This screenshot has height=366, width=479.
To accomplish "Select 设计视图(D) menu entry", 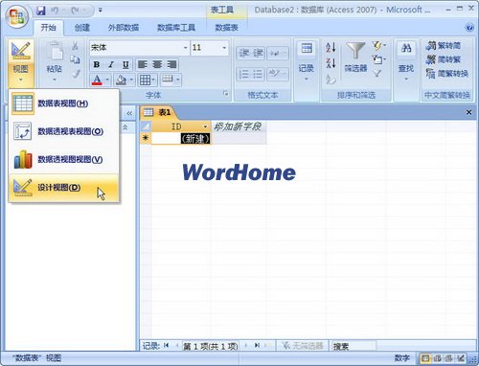I will click(64, 188).
